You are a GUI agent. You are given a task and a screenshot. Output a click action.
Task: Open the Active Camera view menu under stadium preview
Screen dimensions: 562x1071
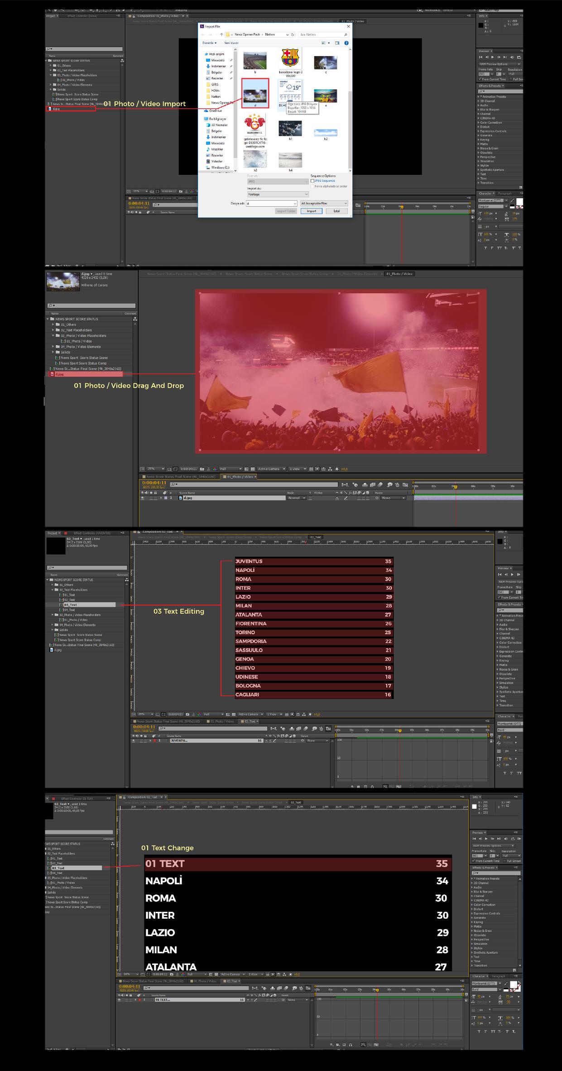pyautogui.click(x=271, y=469)
